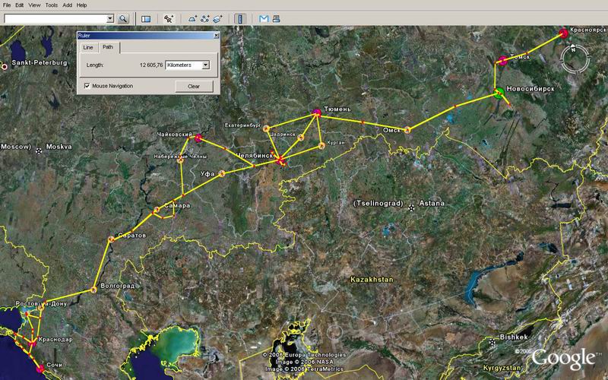Click the Add Polygon toolbar icon
The width and height of the screenshot is (608, 380).
pyautogui.click(x=192, y=17)
